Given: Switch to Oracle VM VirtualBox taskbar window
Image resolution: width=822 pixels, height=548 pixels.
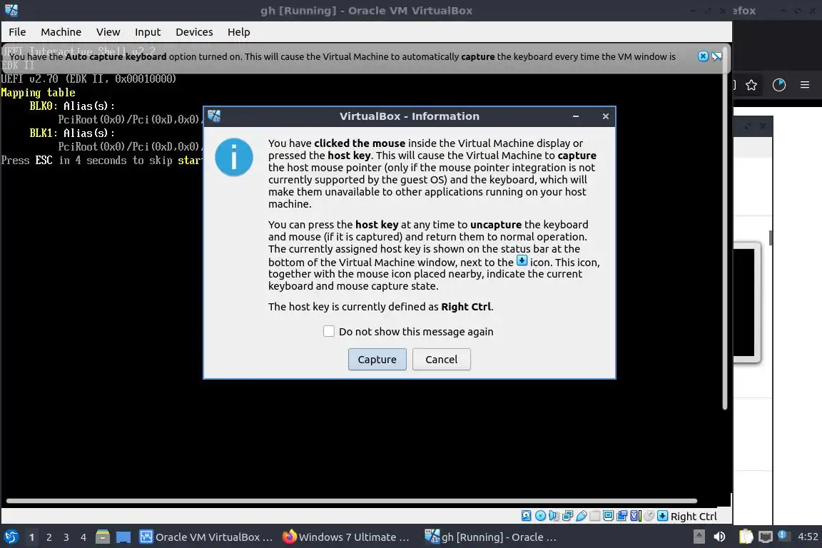Looking at the screenshot, I should [x=206, y=537].
